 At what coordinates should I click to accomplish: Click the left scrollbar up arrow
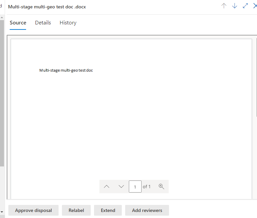(x=2, y=17)
